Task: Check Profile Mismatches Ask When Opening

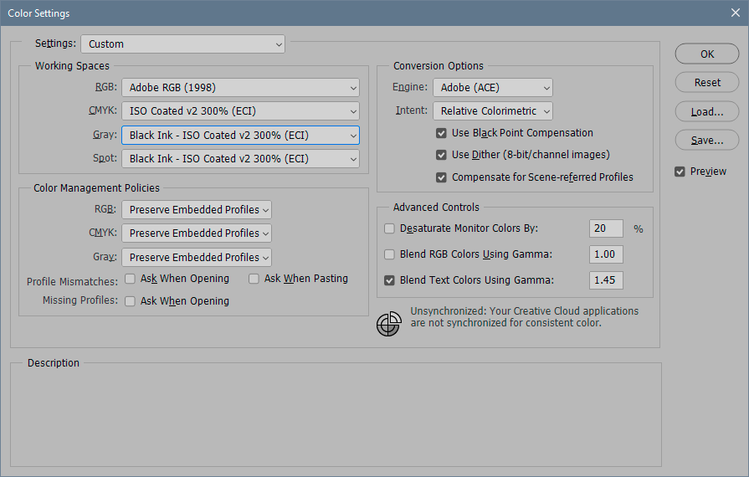Action: 130,279
